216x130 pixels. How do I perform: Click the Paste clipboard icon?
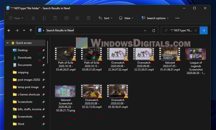pyautogui.click(x=55, y=18)
